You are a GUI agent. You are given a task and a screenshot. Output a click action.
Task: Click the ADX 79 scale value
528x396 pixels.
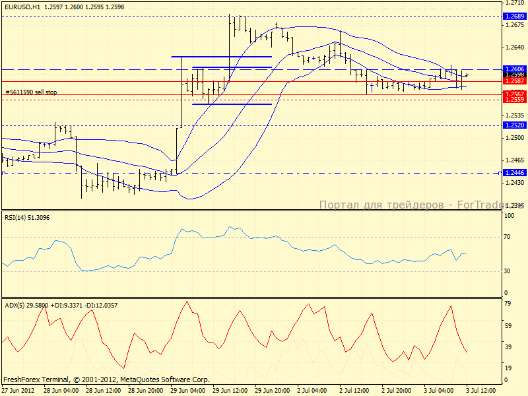coord(507,304)
